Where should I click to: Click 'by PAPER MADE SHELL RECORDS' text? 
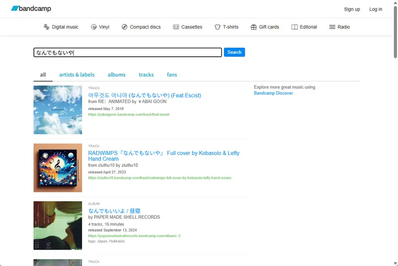[124, 217]
